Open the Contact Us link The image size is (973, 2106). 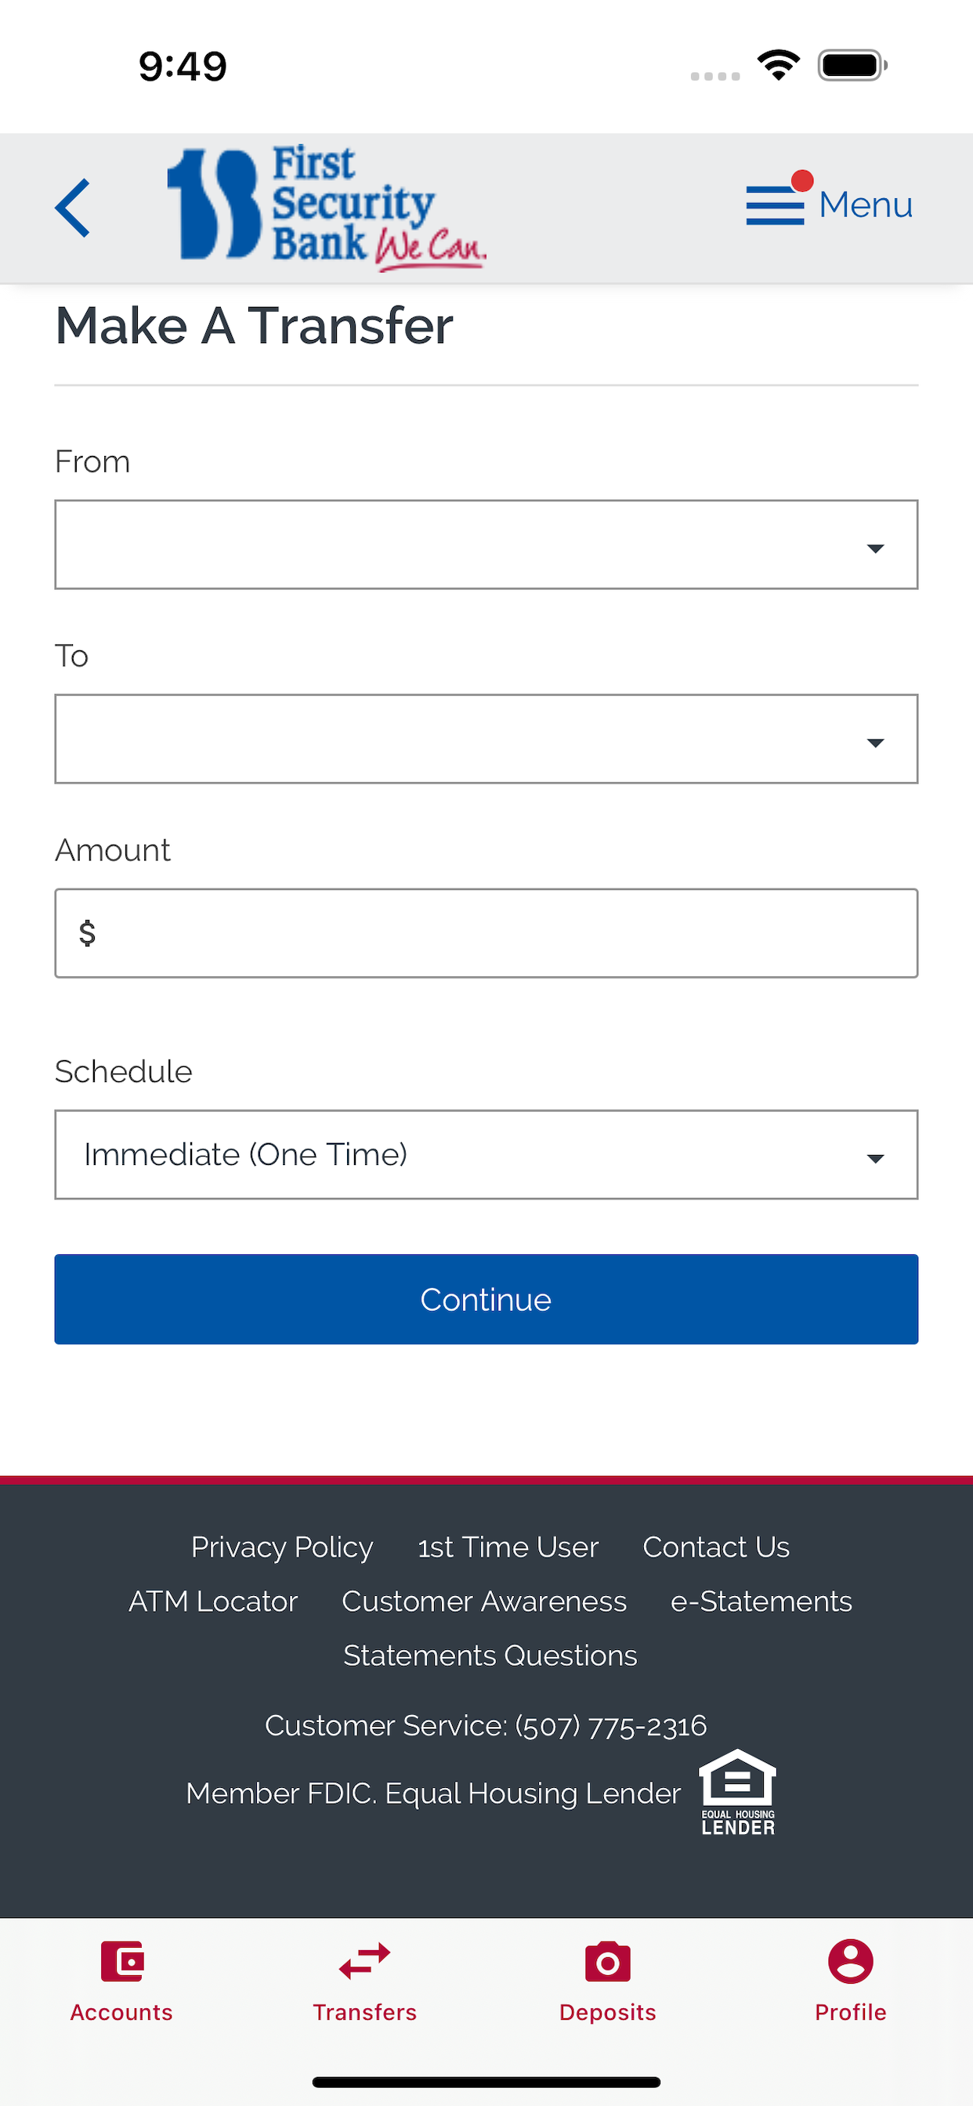click(716, 1547)
